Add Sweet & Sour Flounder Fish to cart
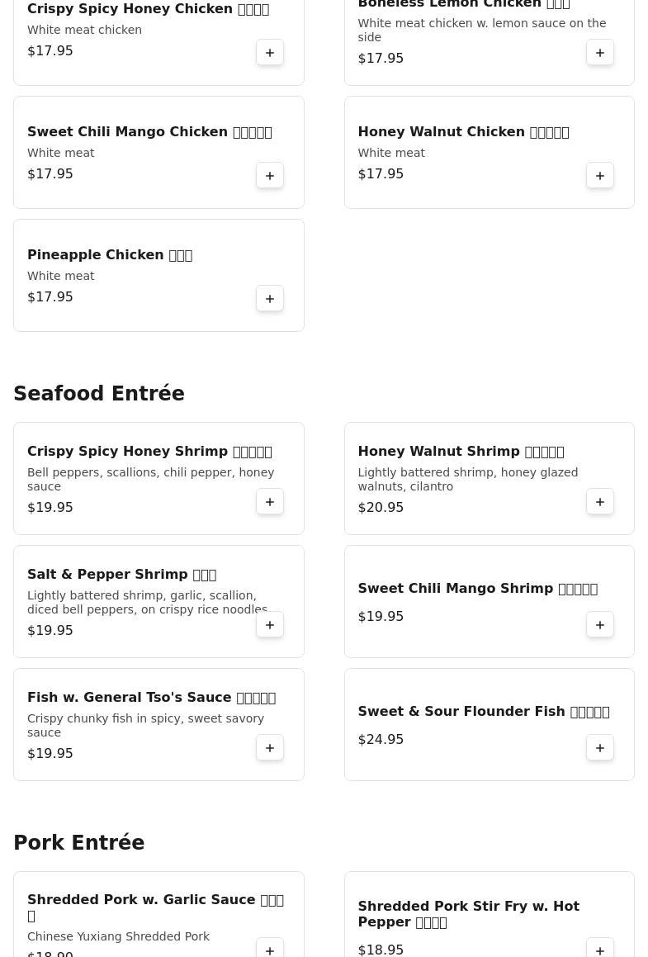 (x=600, y=747)
